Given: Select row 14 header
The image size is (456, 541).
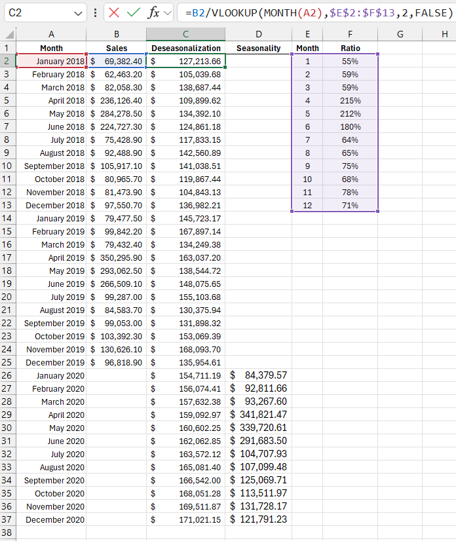Looking at the screenshot, I should pos(8,218).
